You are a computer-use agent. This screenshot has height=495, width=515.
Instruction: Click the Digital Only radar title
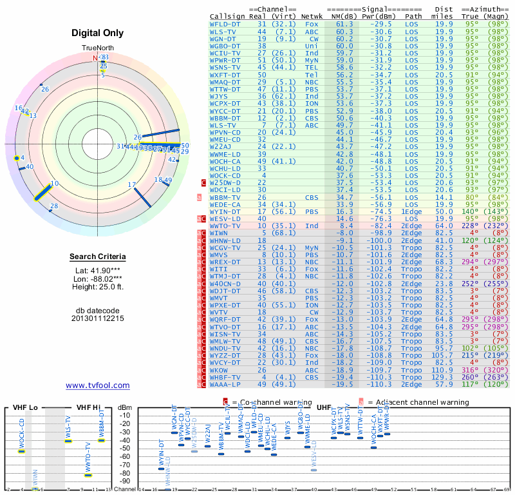tap(98, 33)
